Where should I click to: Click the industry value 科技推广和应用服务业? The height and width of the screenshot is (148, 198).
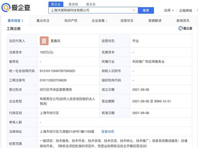tap(148, 62)
